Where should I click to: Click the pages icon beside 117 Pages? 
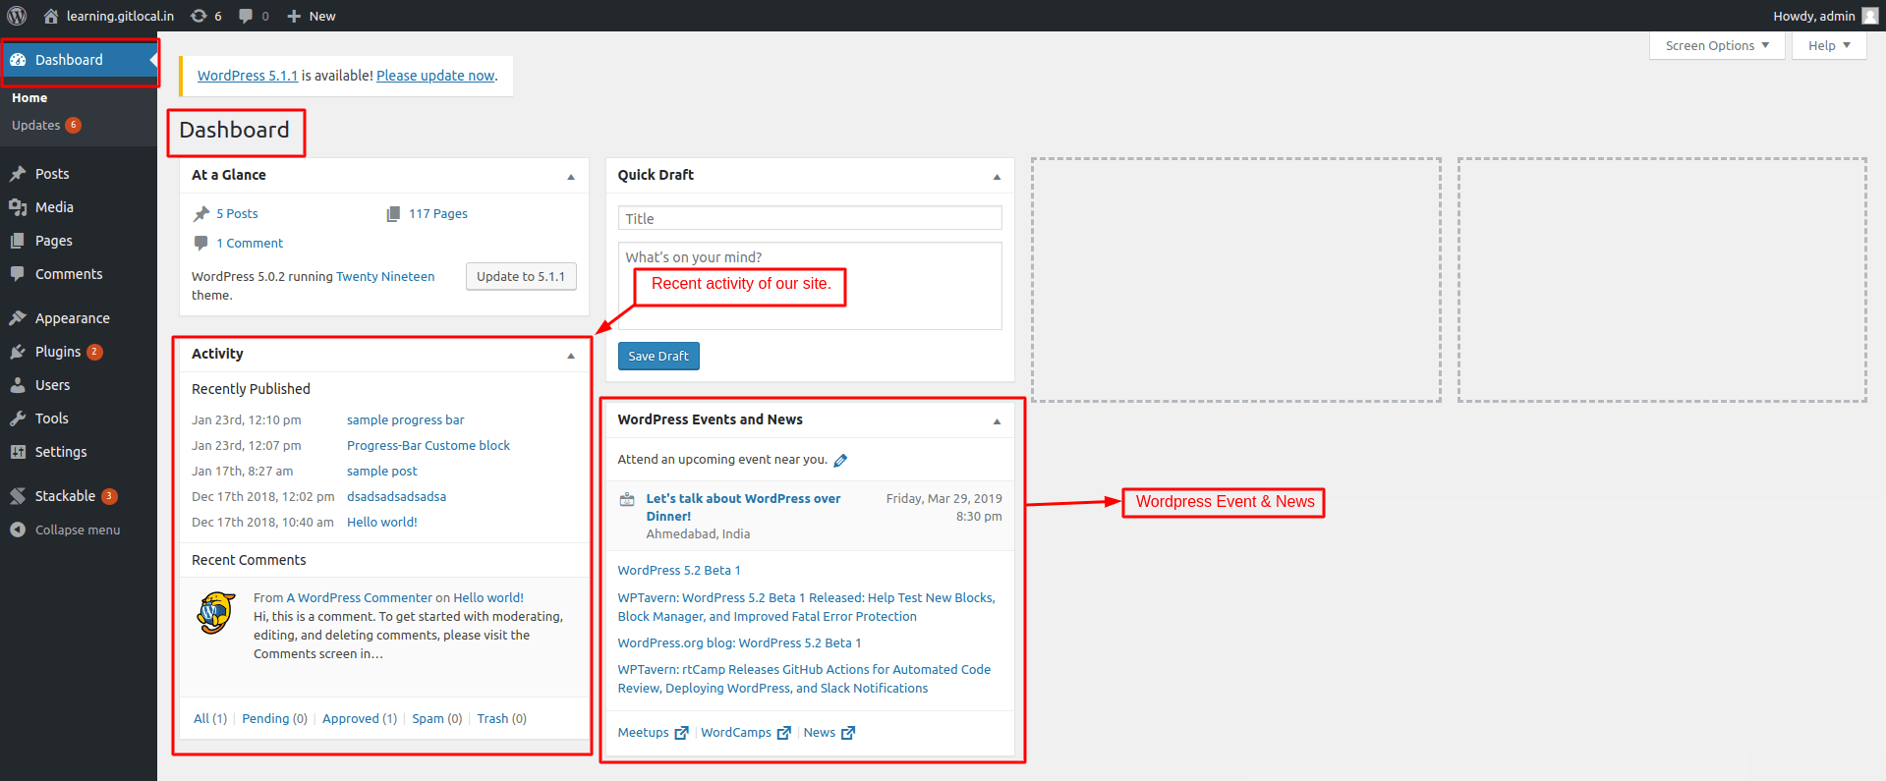(393, 213)
